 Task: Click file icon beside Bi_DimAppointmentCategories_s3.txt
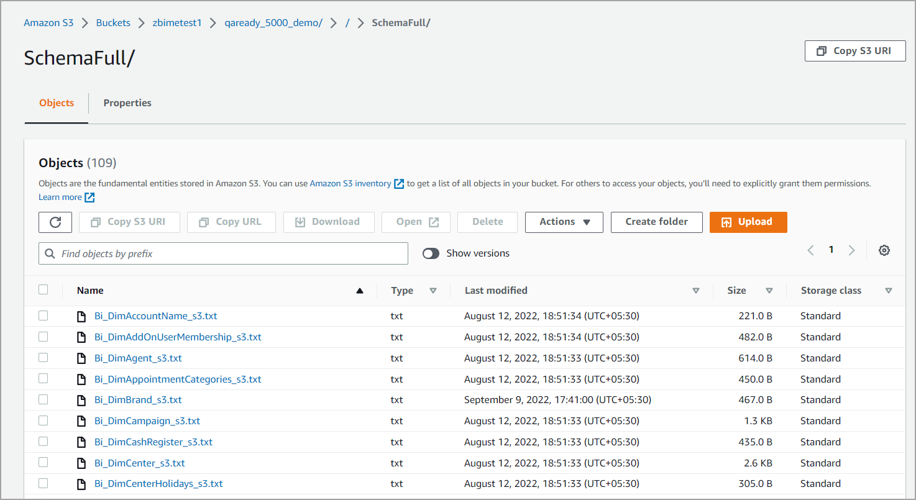click(81, 380)
